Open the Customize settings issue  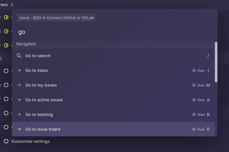click(x=31, y=141)
